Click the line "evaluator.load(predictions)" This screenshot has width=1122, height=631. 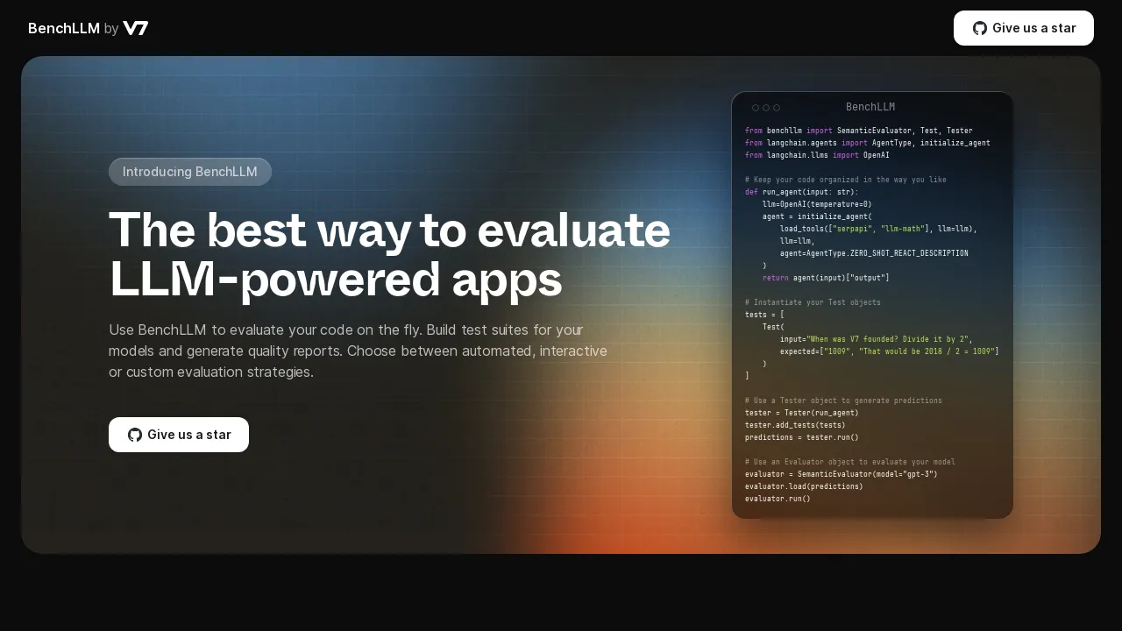click(x=804, y=486)
